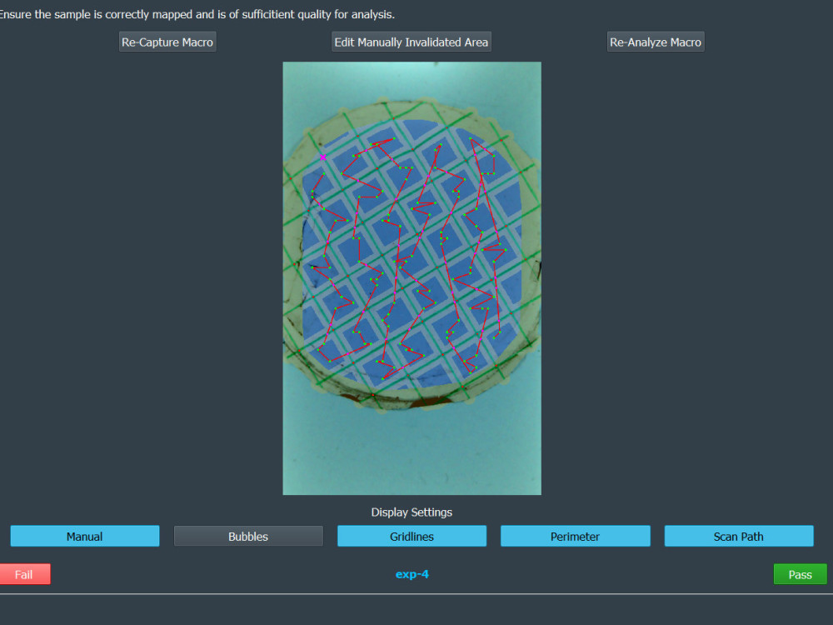Run Re-Analyze Macro
This screenshot has height=625, width=833.
[x=656, y=42]
